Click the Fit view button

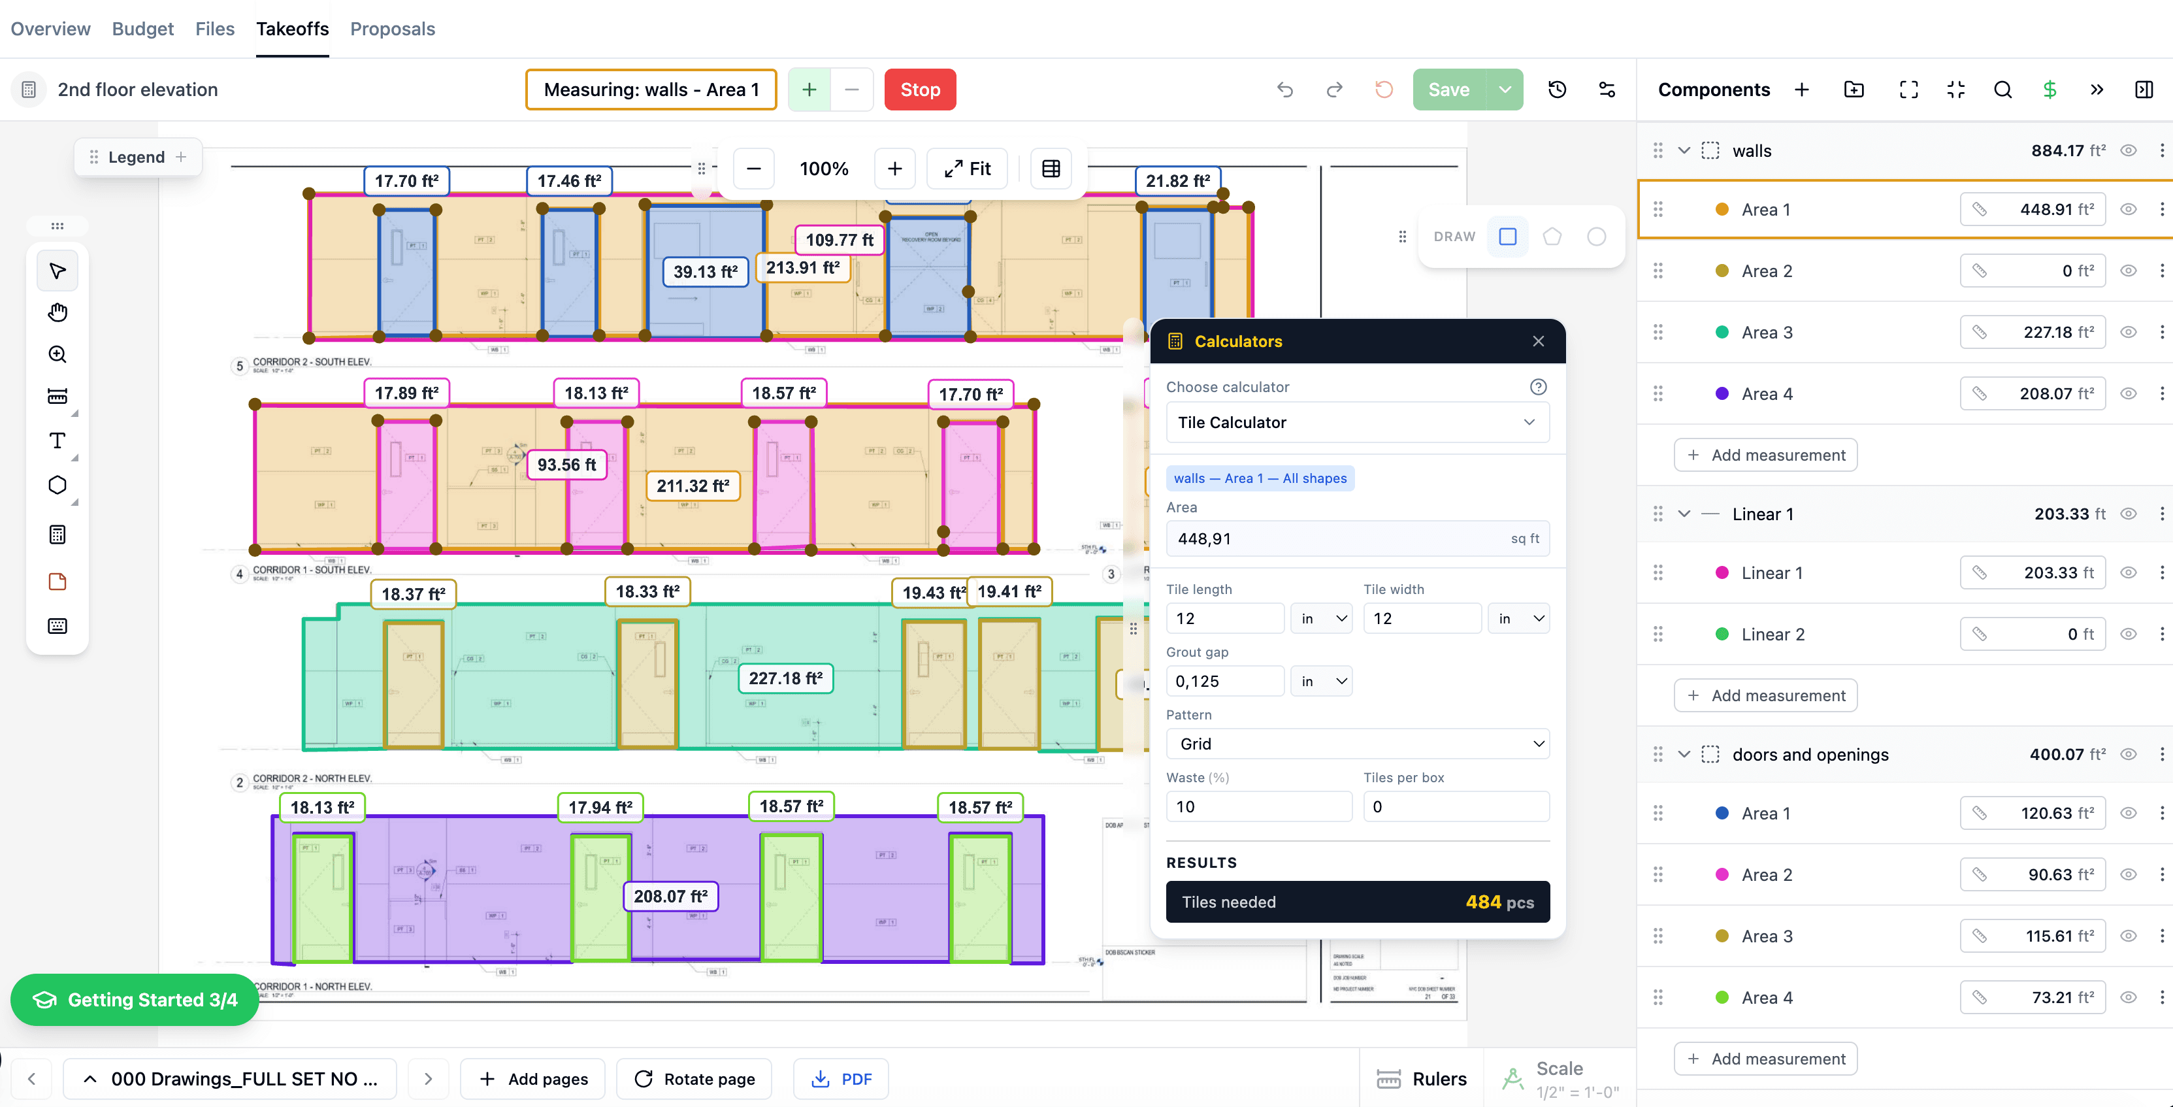point(968,169)
